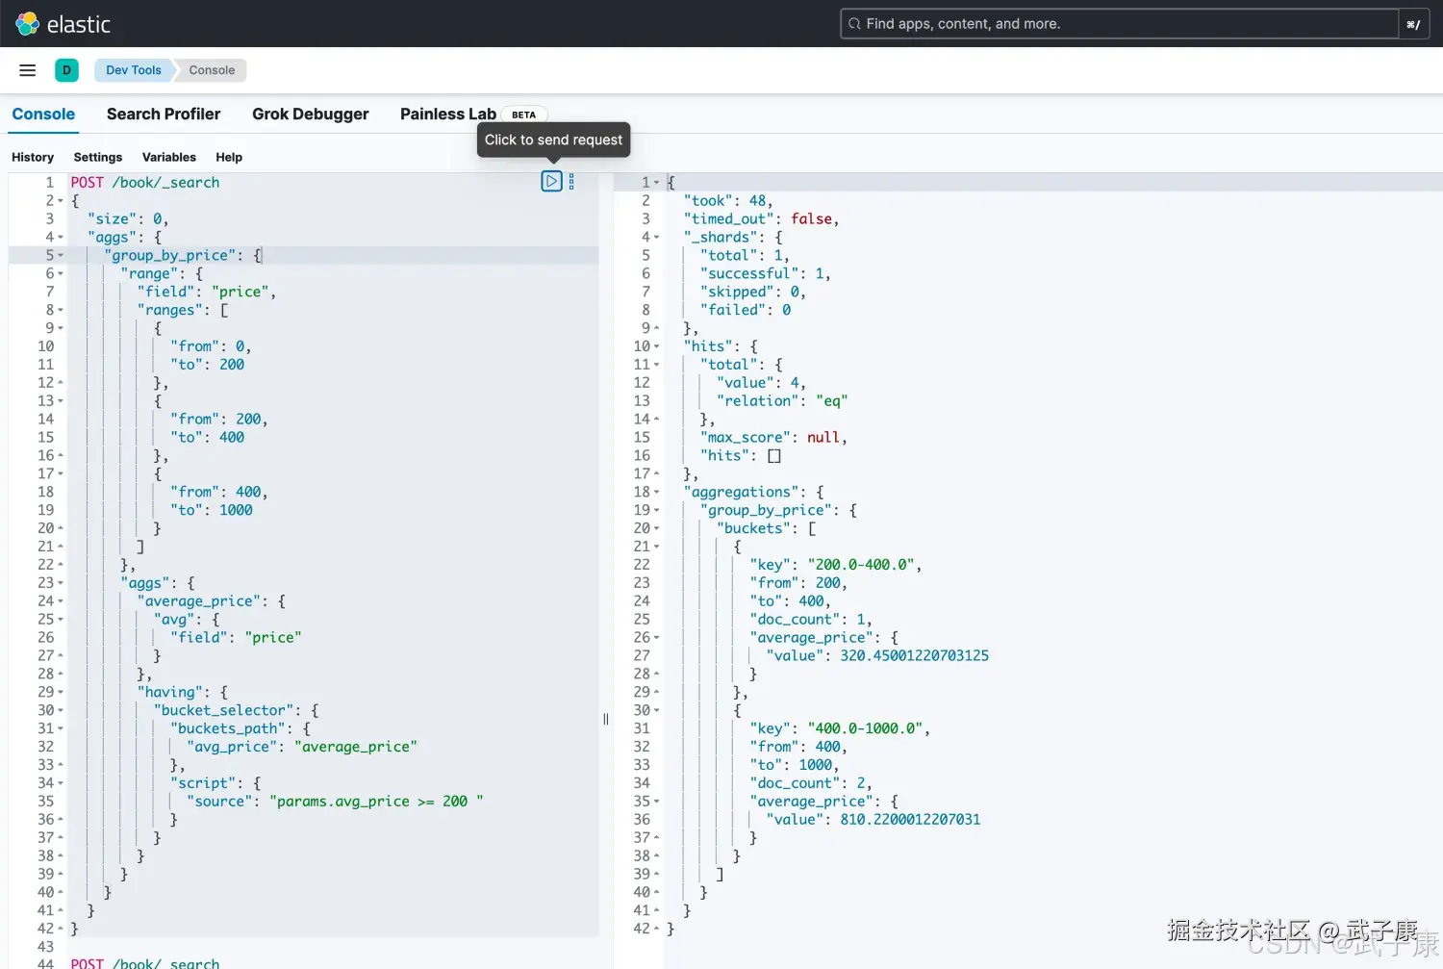Grab the editor pane resize divider
Screen dimensions: 1443x969
pos(606,719)
